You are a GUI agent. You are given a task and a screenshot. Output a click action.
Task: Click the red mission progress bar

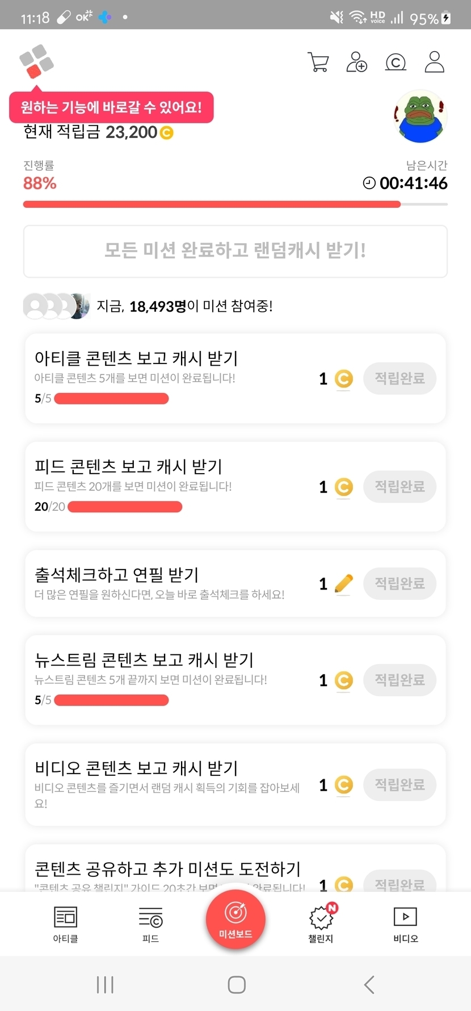point(212,204)
